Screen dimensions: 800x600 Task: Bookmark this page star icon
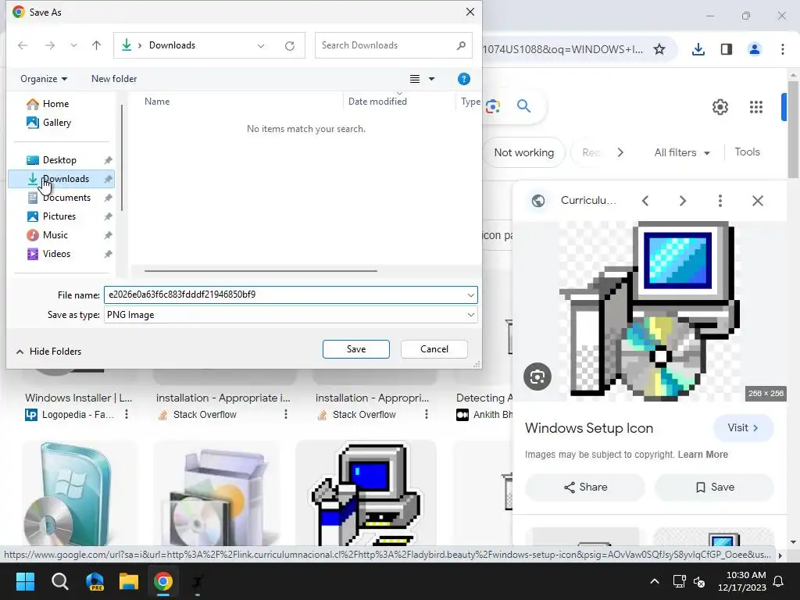coord(659,49)
